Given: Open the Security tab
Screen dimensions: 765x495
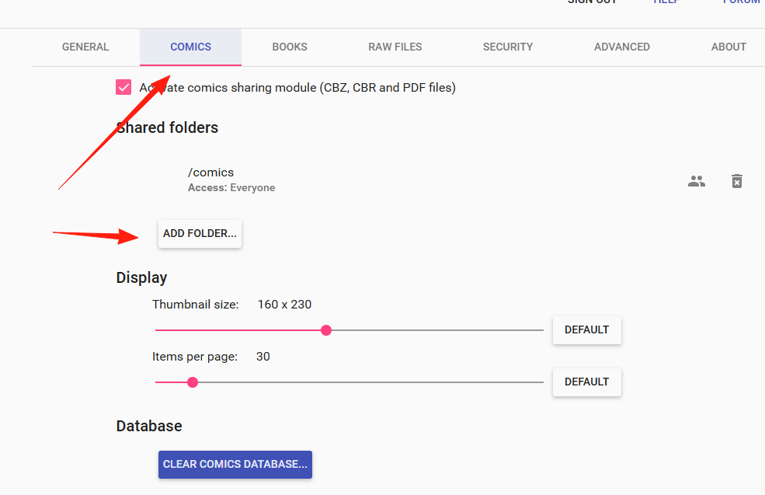Looking at the screenshot, I should point(508,47).
